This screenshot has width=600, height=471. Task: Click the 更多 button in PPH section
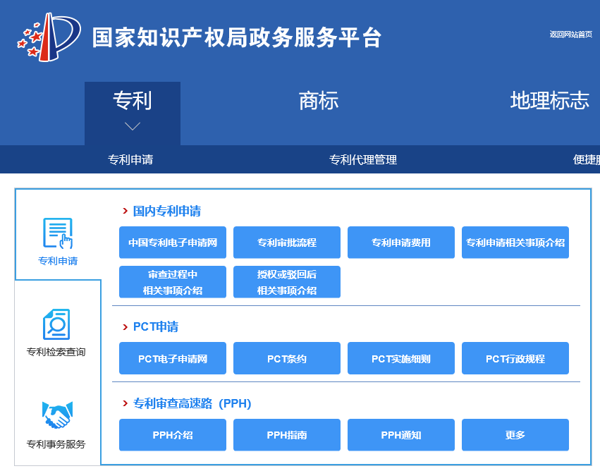[515, 435]
